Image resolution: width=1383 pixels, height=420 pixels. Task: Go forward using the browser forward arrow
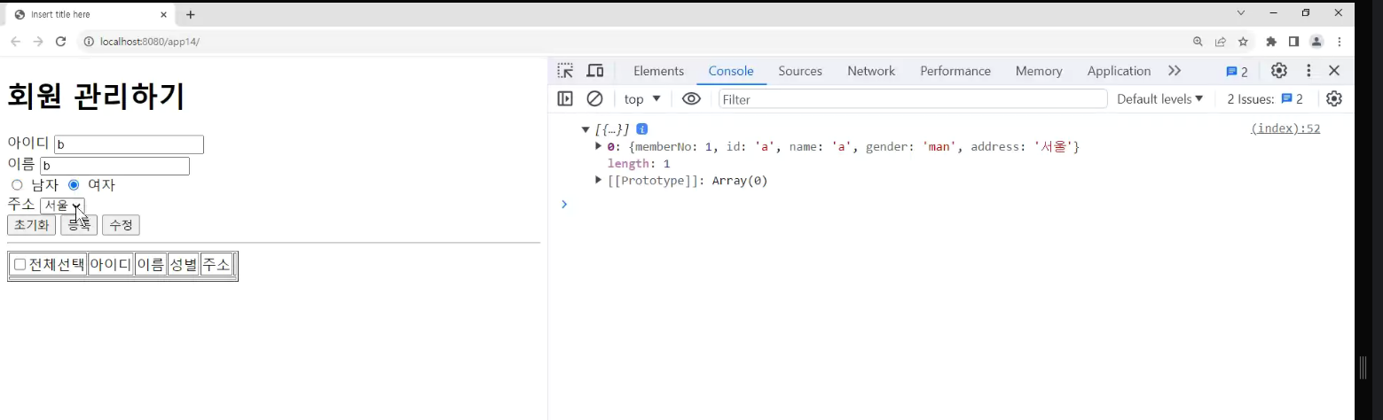coord(38,42)
